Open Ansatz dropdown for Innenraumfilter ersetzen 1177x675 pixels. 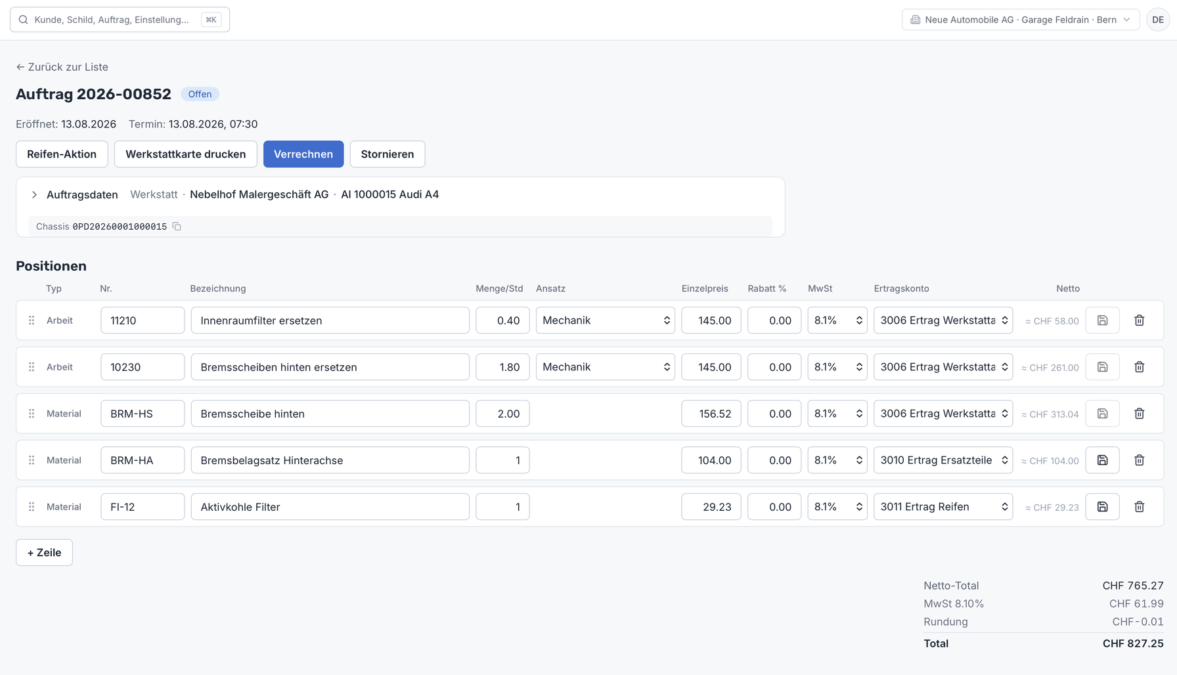point(606,320)
